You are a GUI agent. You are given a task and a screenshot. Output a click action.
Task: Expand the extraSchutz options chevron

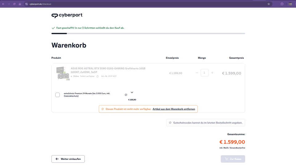point(132,92)
